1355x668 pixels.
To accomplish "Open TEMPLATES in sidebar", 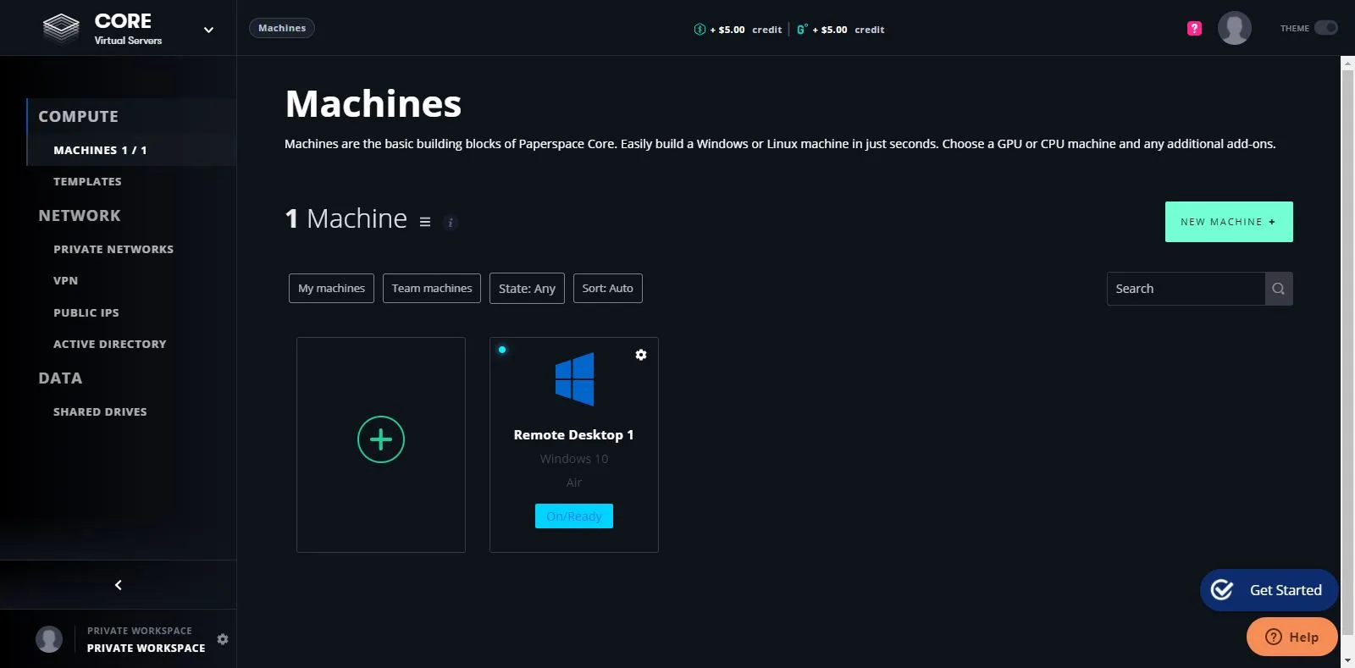I will pyautogui.click(x=87, y=181).
